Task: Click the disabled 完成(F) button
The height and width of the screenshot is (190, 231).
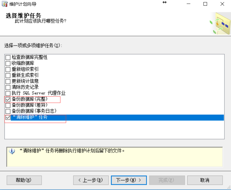Action: 167,180
